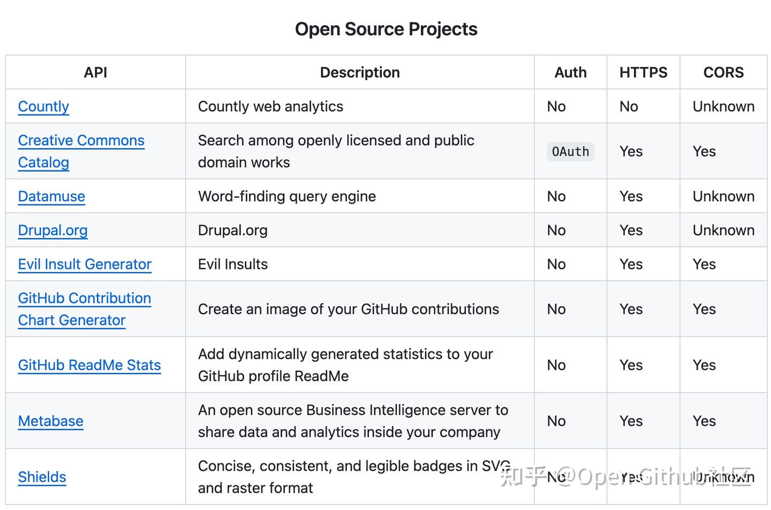The width and height of the screenshot is (771, 510).
Task: Click the Shields link
Action: [x=42, y=477]
